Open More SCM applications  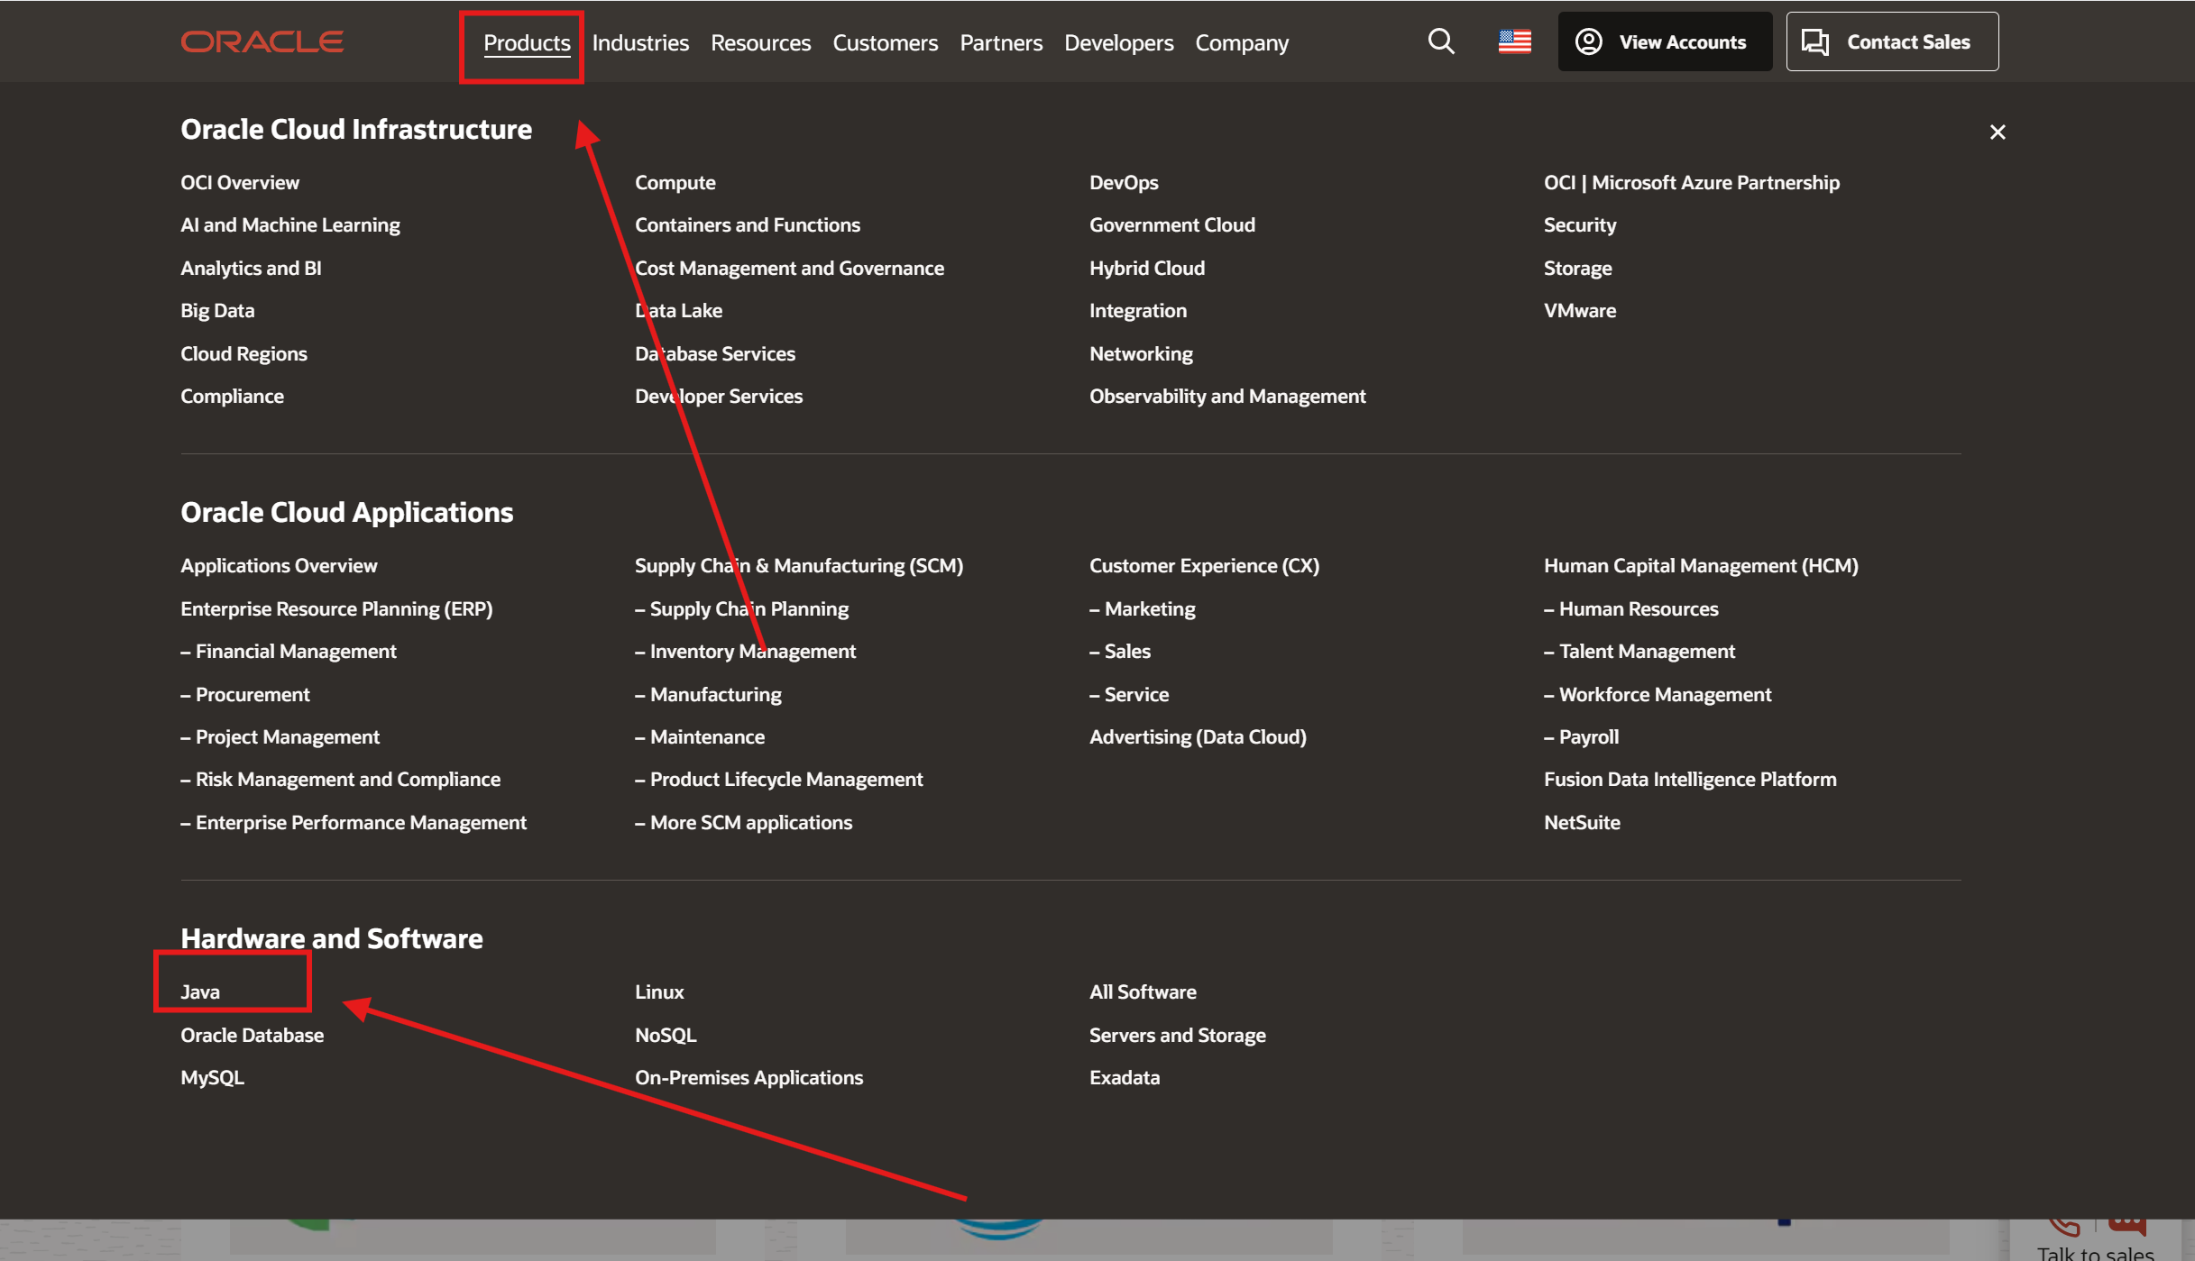[x=743, y=822]
